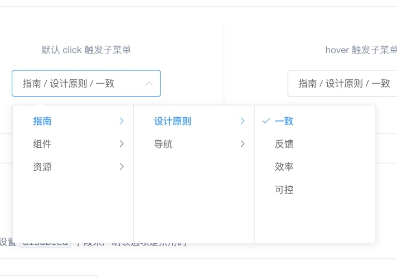Expand the 资源 category option
Image resolution: width=397 pixels, height=279 pixels.
point(42,167)
